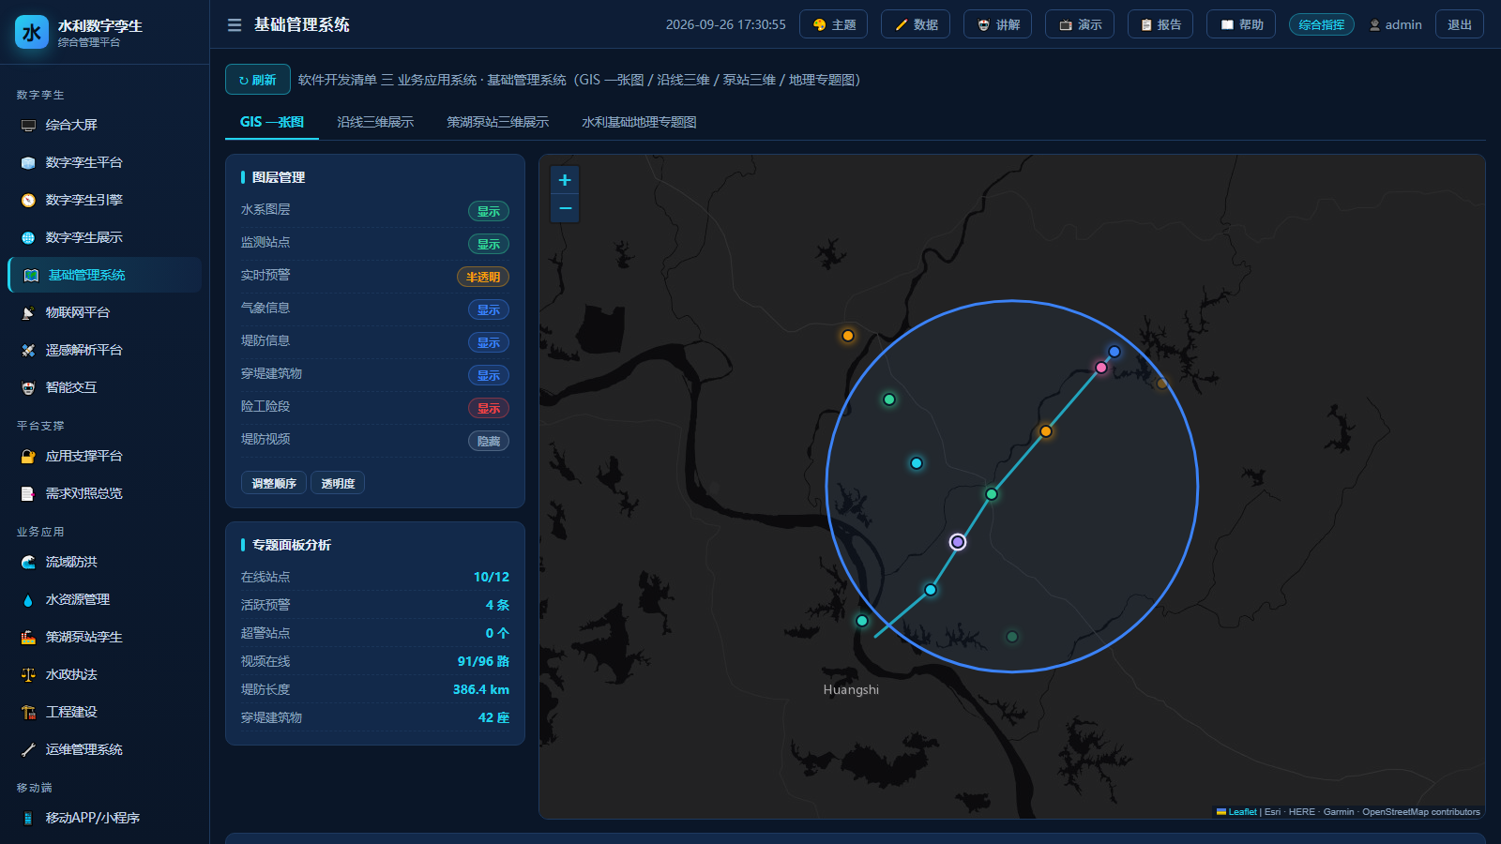
Task: Click the 在线站点 value 10/12
Action: [x=492, y=577]
